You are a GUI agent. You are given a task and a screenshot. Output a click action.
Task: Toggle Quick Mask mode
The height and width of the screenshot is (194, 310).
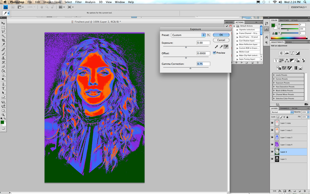(x=3, y=129)
